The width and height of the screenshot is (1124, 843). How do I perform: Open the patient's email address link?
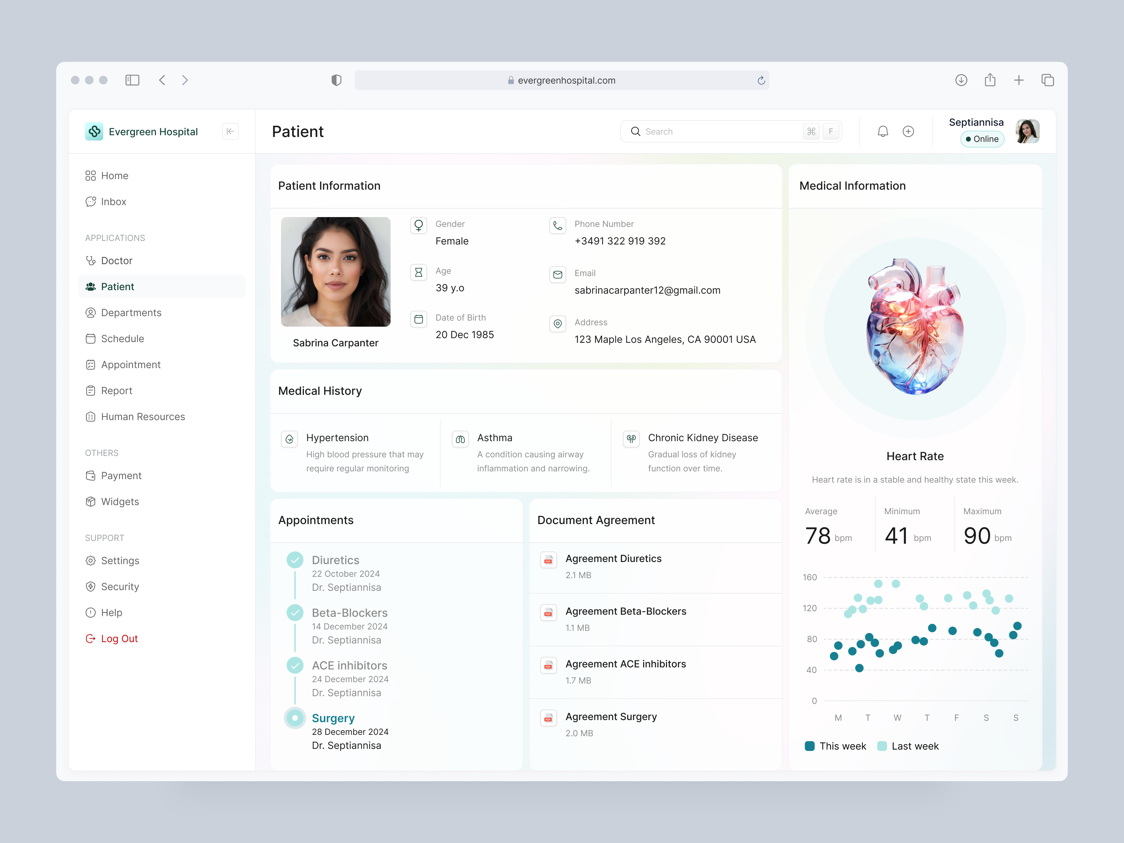coord(647,290)
